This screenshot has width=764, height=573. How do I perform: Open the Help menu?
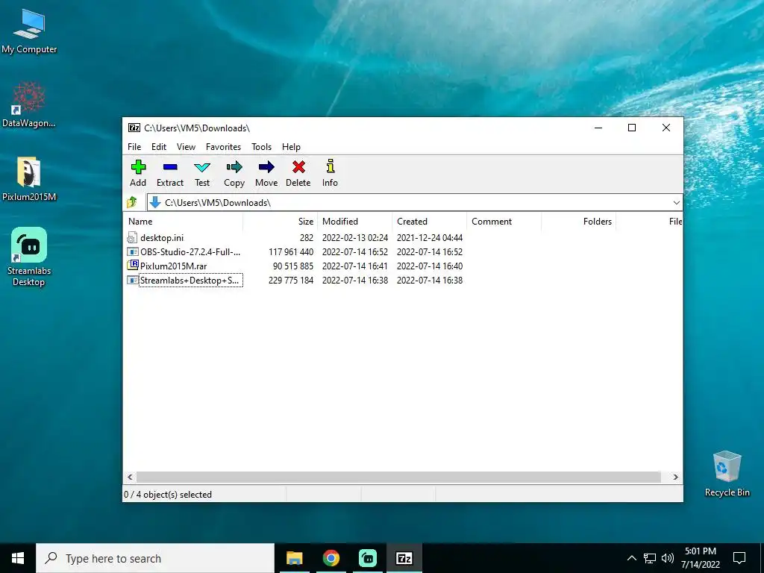tap(292, 147)
